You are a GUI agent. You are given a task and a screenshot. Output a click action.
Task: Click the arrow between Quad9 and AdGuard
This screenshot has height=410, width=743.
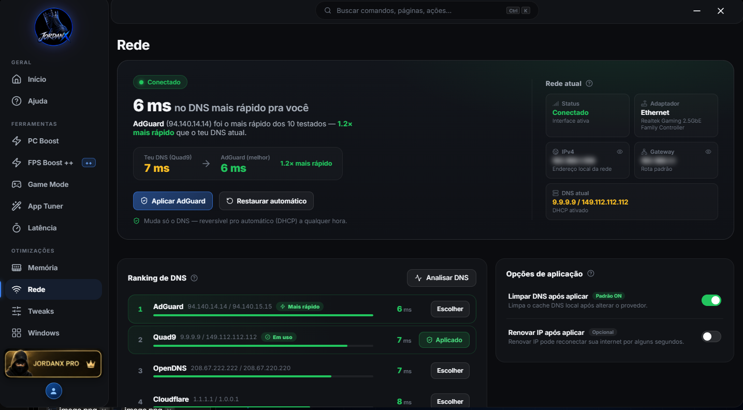click(206, 164)
